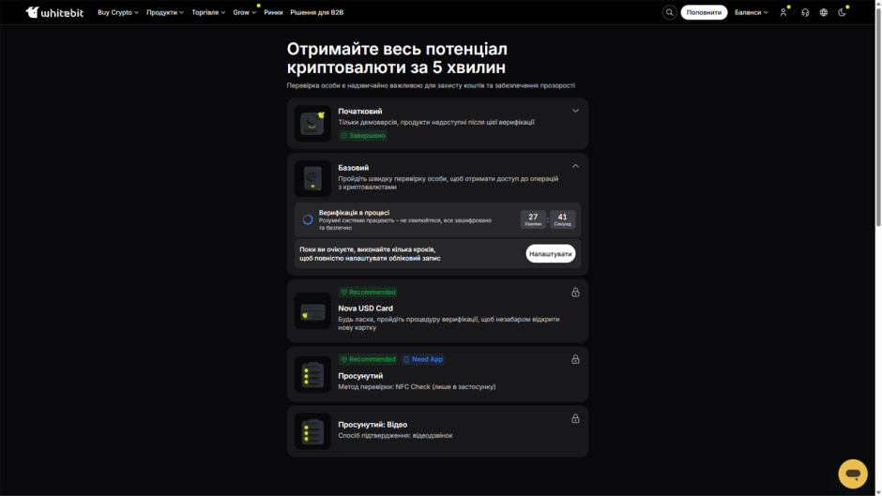Open the Ринки menu item

(273, 12)
